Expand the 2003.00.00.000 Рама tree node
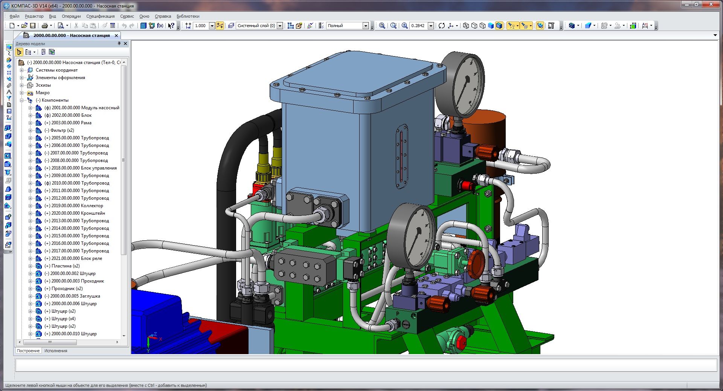 tap(31, 123)
